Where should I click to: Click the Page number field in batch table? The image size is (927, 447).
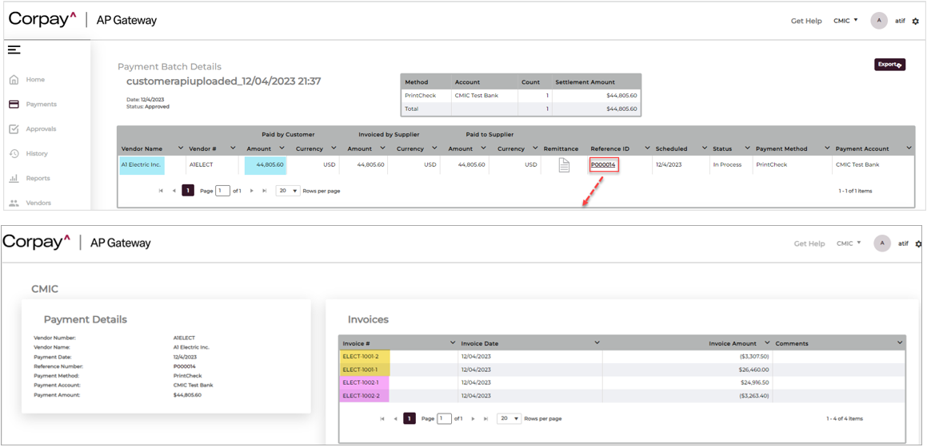click(223, 191)
